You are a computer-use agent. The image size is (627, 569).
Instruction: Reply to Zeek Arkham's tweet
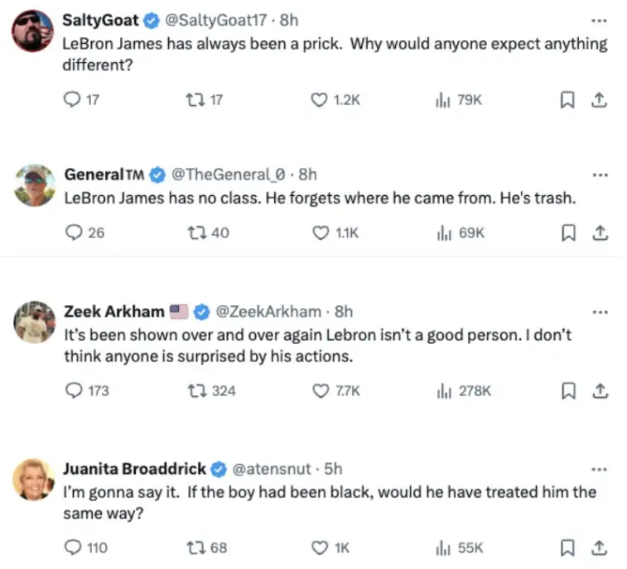[x=74, y=390]
